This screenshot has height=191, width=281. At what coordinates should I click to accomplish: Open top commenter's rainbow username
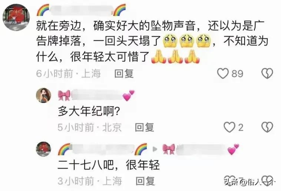pyautogui.click(x=81, y=10)
